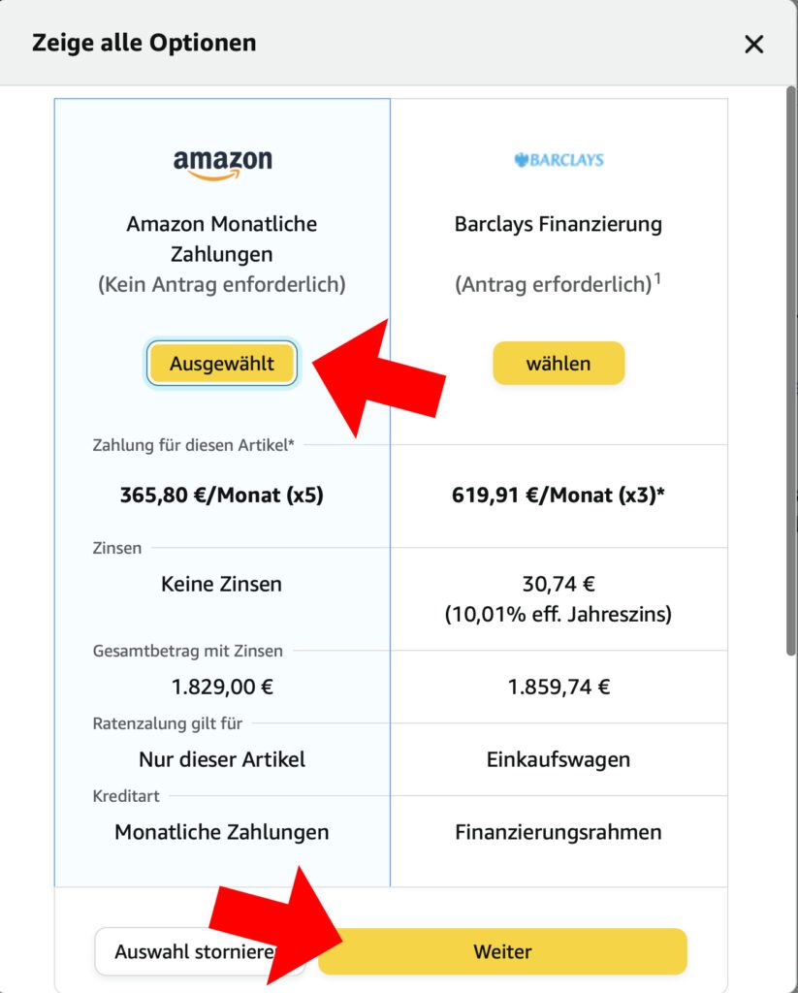Screen dimensions: 798x993
Task: Close the Zeige alle Optionen dialog
Action: coord(753,44)
